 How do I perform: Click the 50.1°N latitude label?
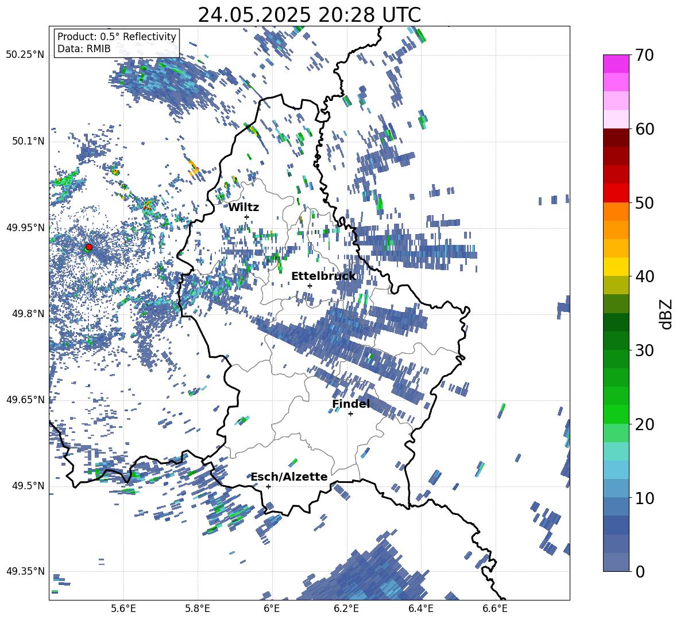tap(28, 141)
